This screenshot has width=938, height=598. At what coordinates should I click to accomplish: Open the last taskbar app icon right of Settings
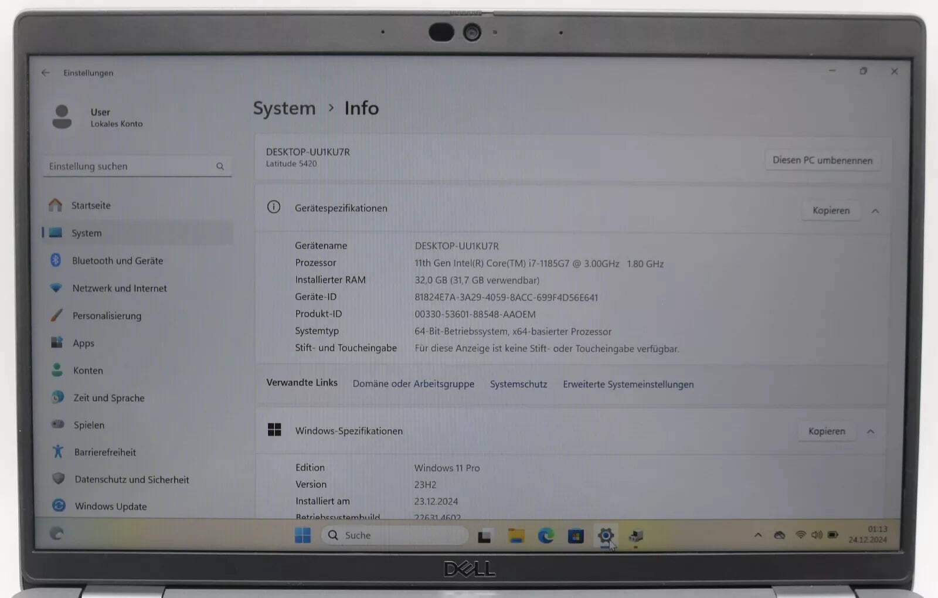pos(636,536)
